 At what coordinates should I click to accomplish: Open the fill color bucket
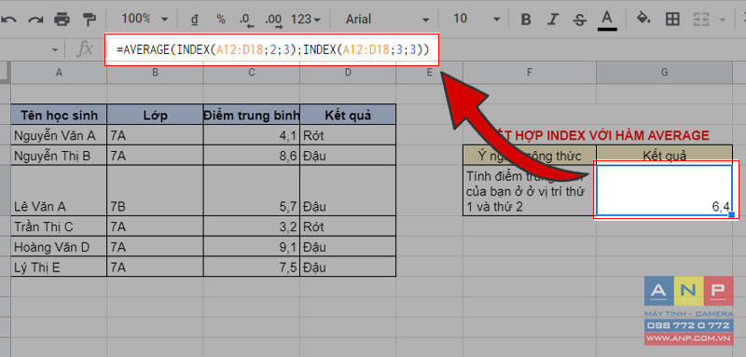click(643, 19)
